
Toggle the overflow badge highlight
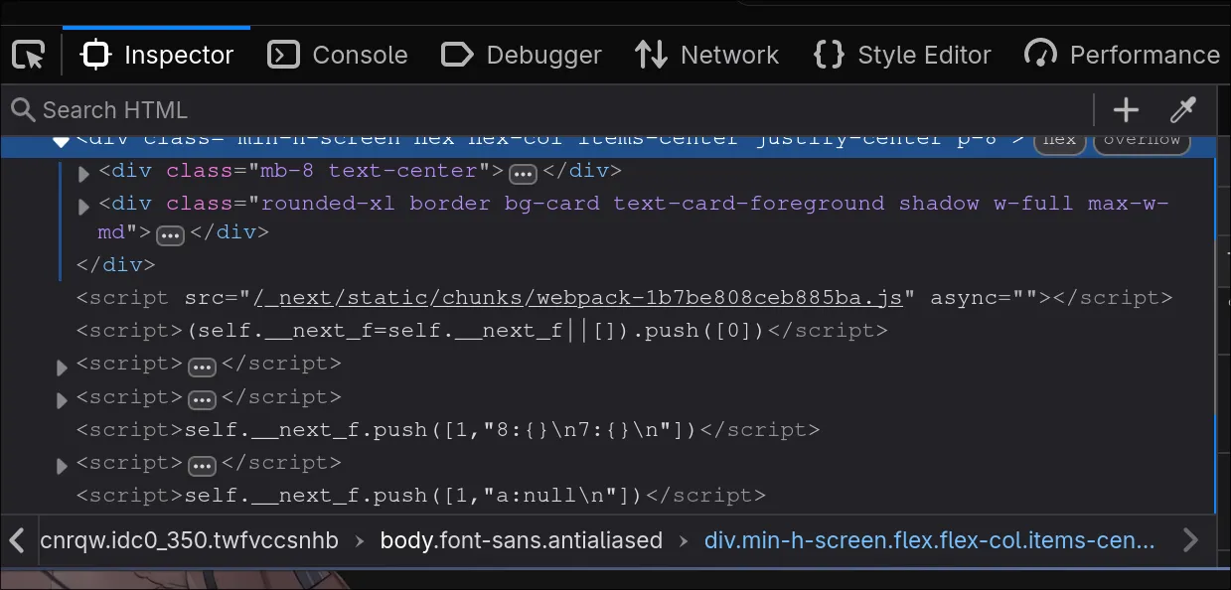click(1142, 140)
